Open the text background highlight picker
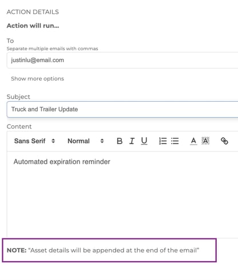 pyautogui.click(x=205, y=141)
